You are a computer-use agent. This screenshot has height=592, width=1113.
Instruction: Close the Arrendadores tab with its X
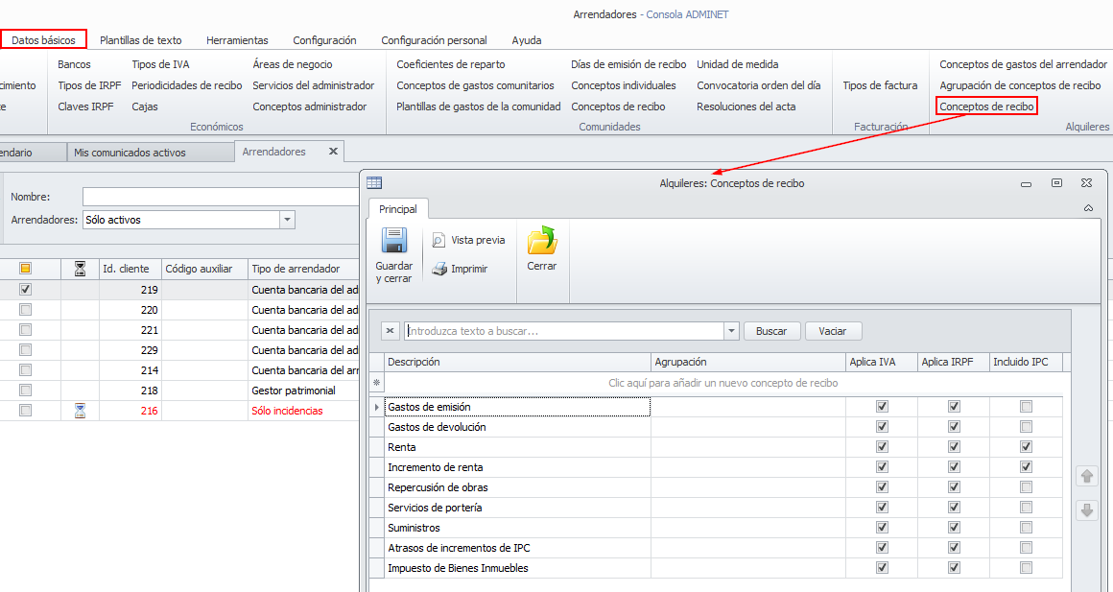tap(333, 152)
